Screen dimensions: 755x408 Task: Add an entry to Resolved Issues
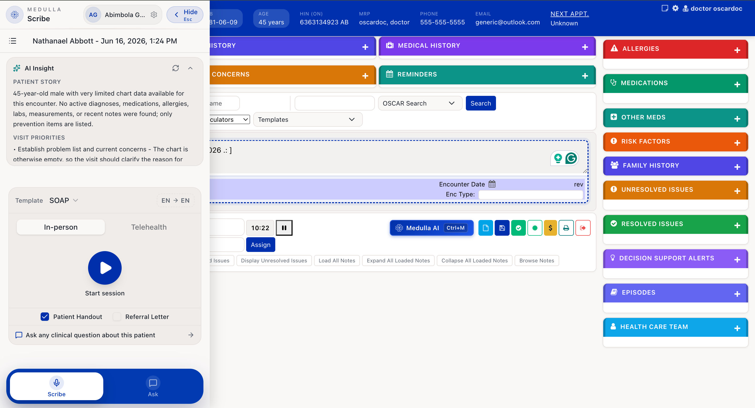(x=737, y=225)
